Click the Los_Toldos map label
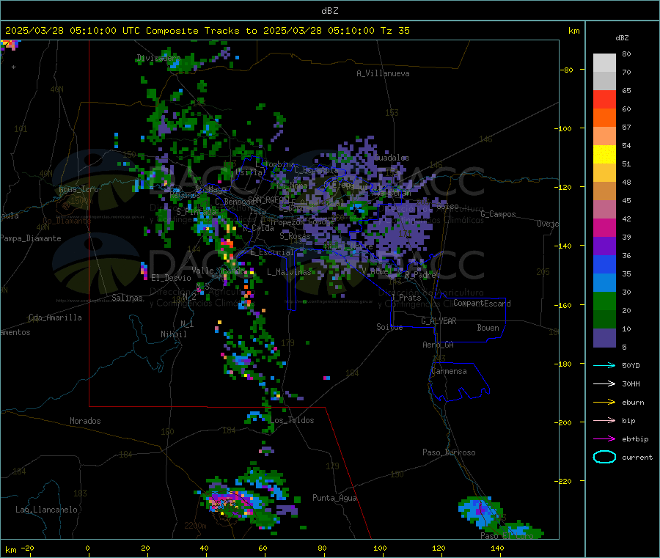The height and width of the screenshot is (558, 660). tap(292, 420)
